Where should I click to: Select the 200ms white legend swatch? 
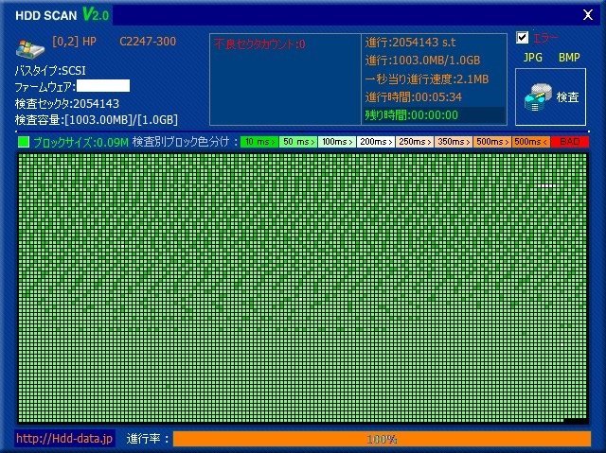tap(376, 142)
